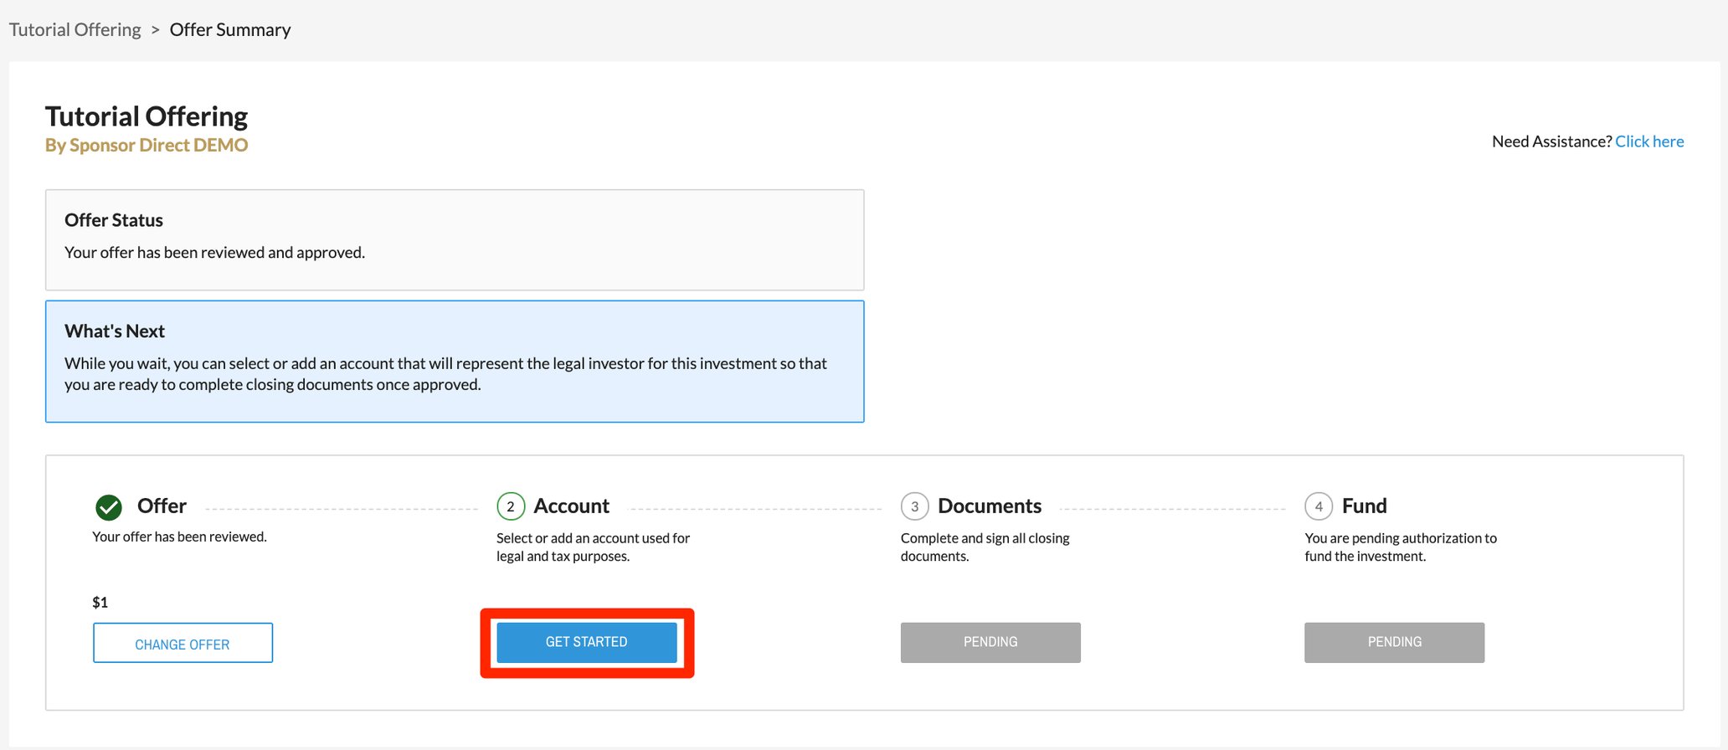Click the step 2 circle beside Account
The image size is (1728, 750).
pyautogui.click(x=511, y=506)
